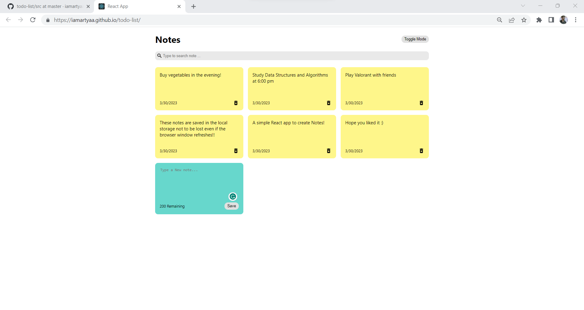Click the browser address bar URL

coord(97,20)
